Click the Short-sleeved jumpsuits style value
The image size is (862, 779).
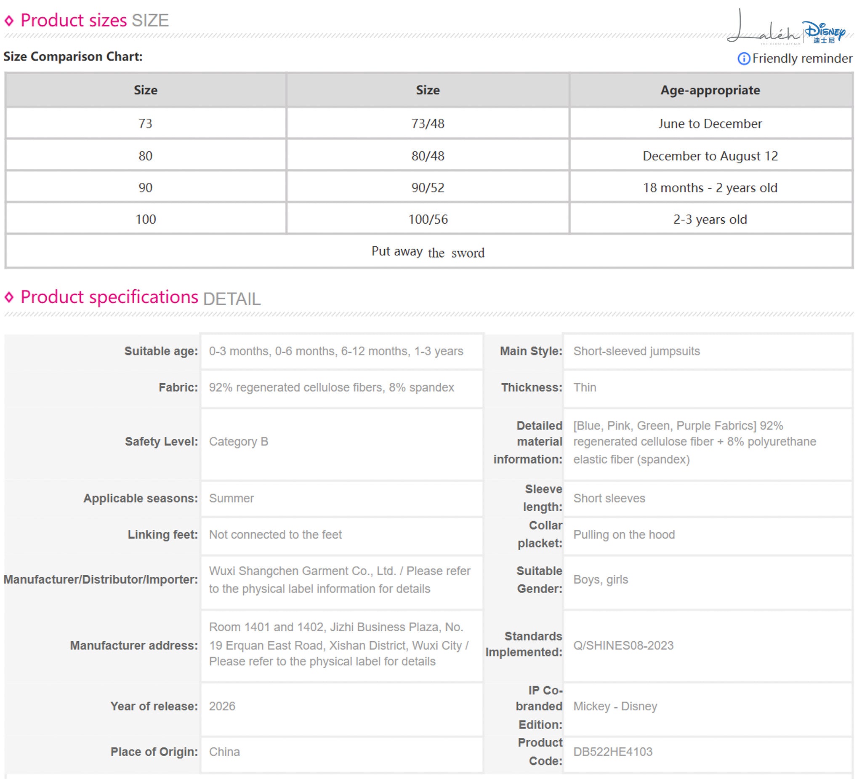(x=636, y=351)
